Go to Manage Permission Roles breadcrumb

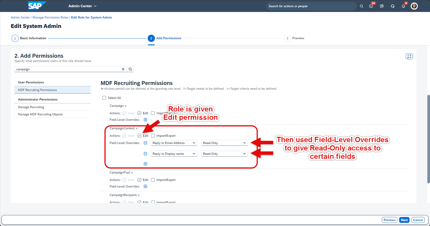(50, 17)
